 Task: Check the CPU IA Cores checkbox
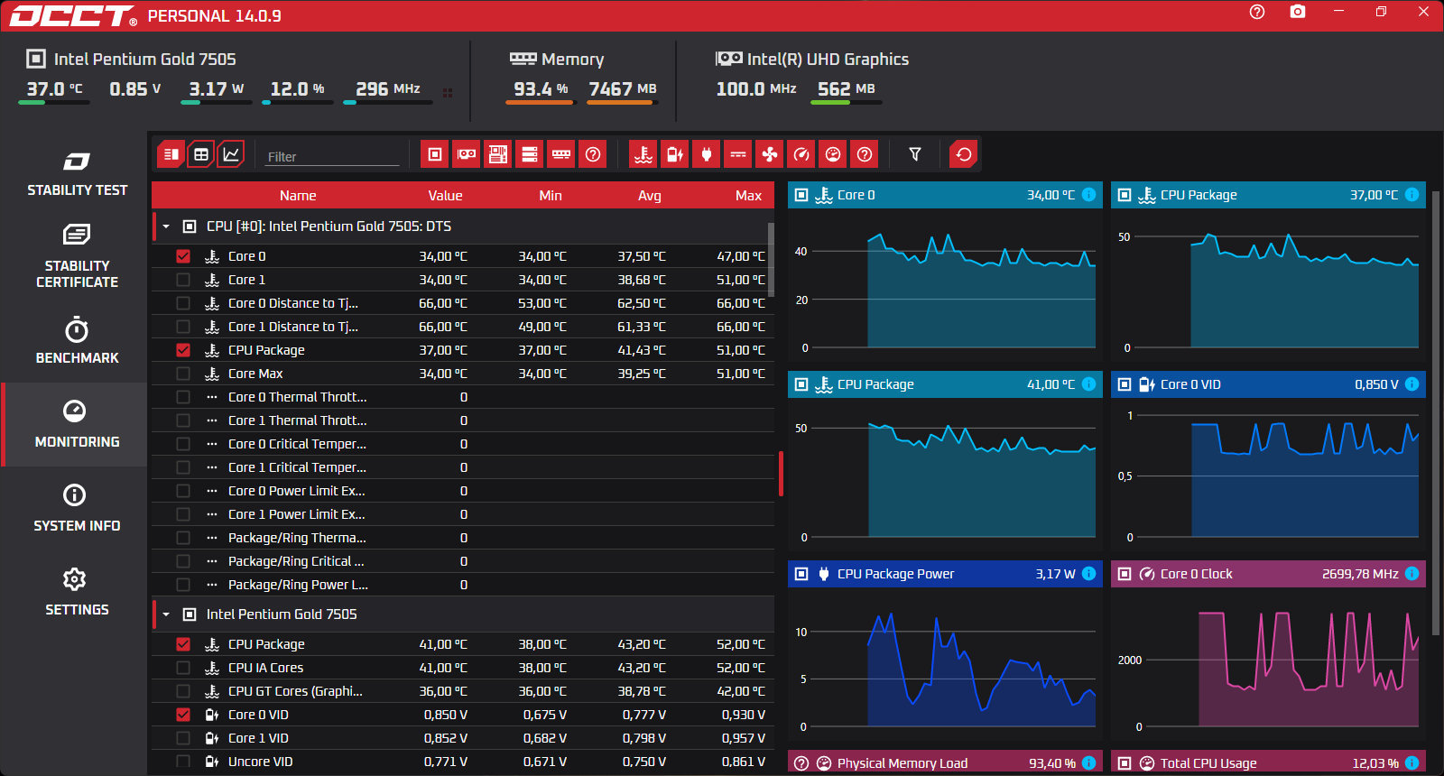tap(183, 668)
